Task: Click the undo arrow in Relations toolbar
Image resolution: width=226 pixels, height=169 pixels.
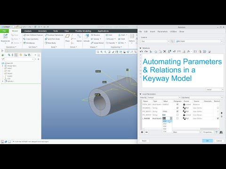Action: 141,52
